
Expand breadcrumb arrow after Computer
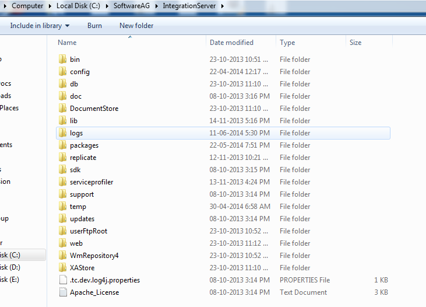tap(50, 6)
